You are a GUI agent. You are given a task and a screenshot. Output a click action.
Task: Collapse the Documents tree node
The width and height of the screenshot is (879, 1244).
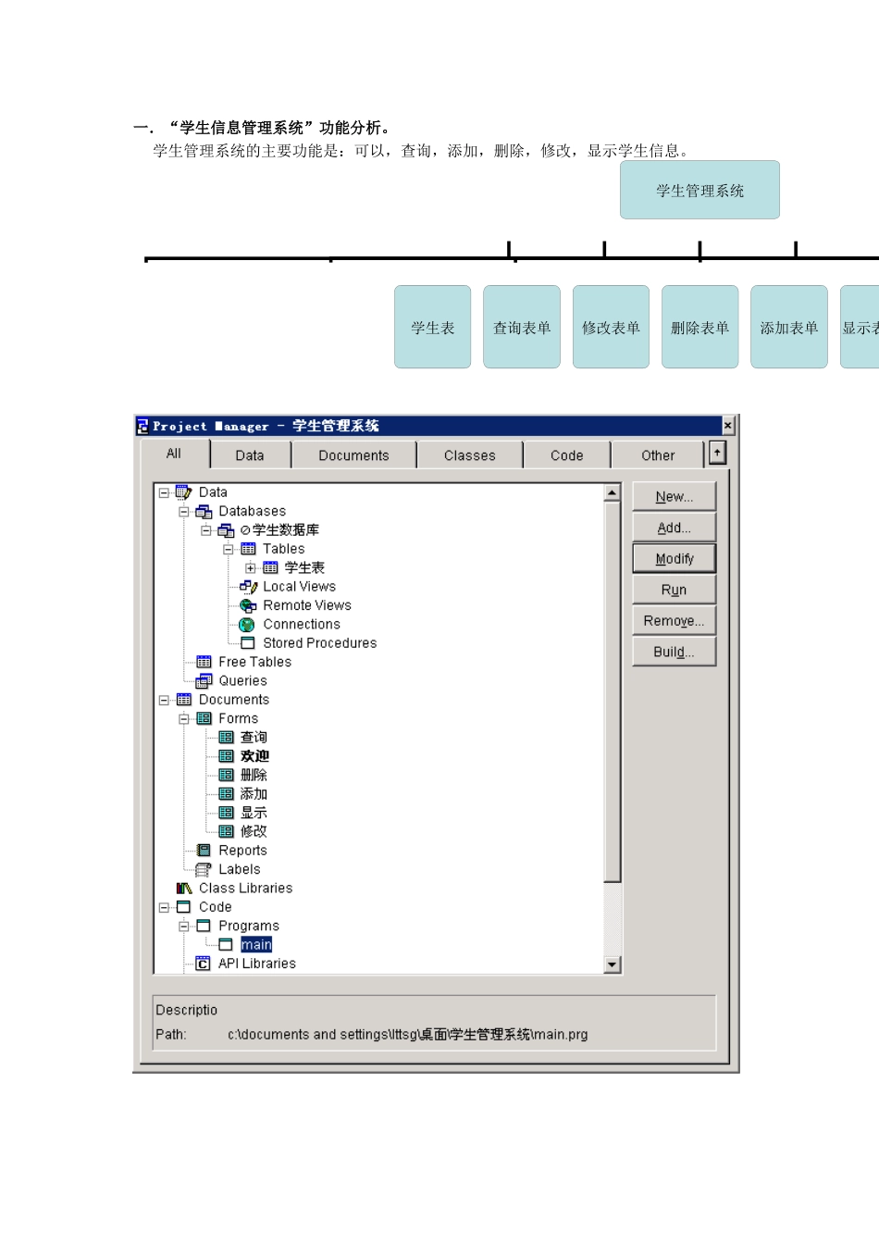point(164,700)
